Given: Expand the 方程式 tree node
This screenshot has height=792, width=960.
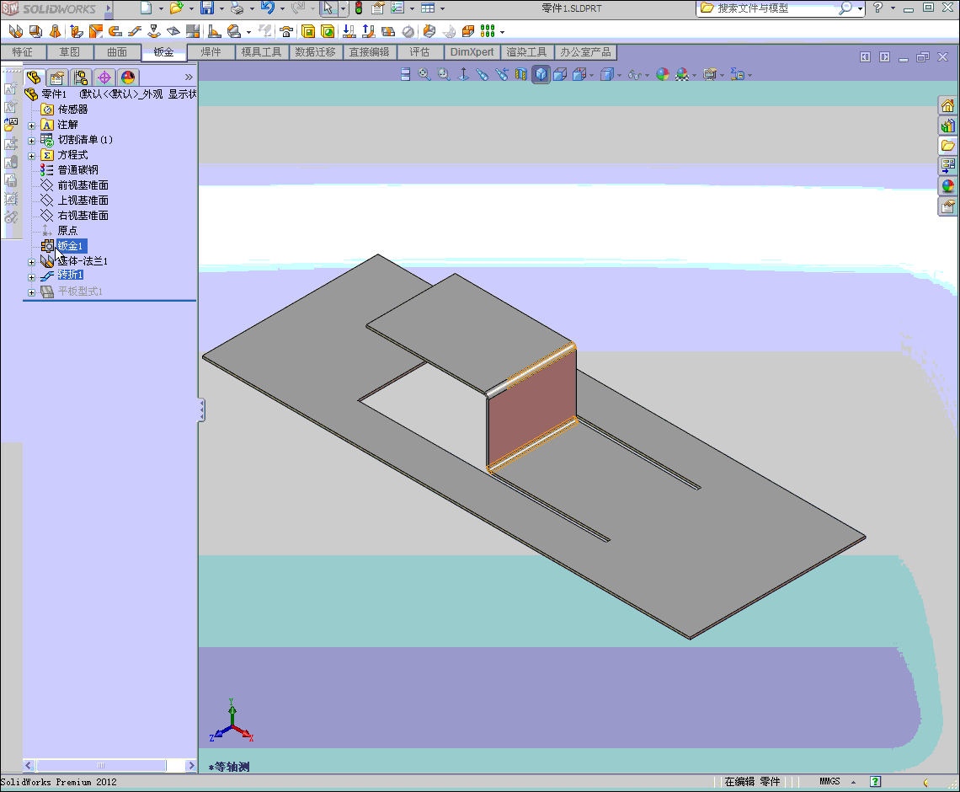Looking at the screenshot, I should click(32, 156).
